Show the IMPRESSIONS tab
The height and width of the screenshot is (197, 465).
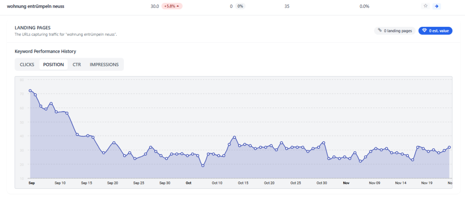104,64
